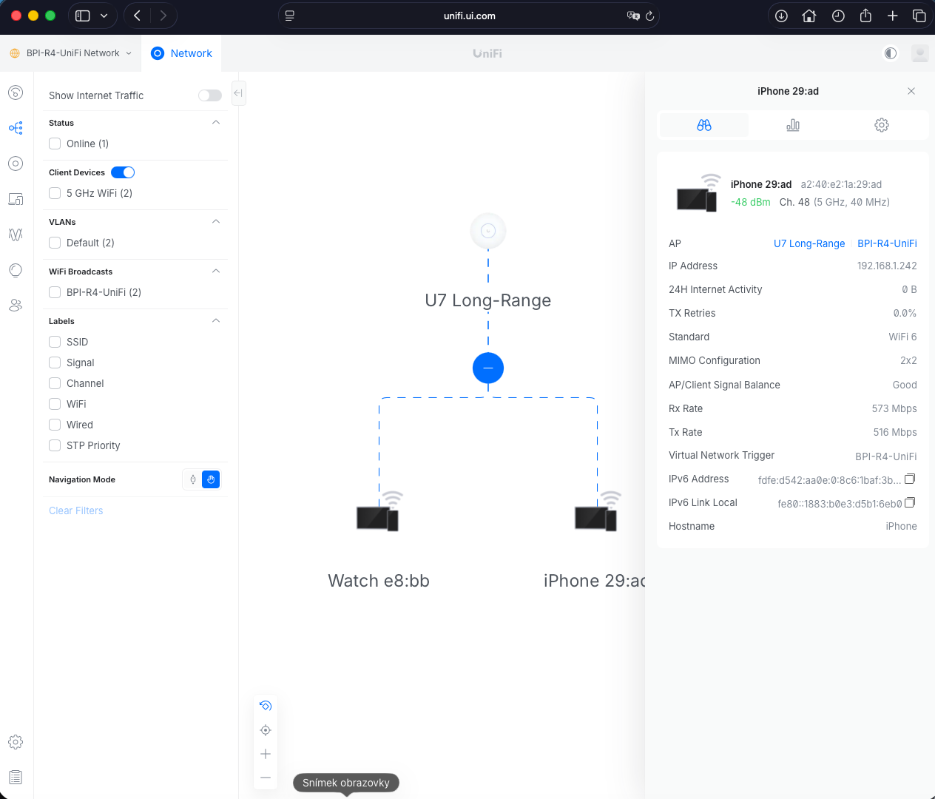Screen dimensions: 935x799
Task: Open the device settings gear tab
Action: point(881,125)
